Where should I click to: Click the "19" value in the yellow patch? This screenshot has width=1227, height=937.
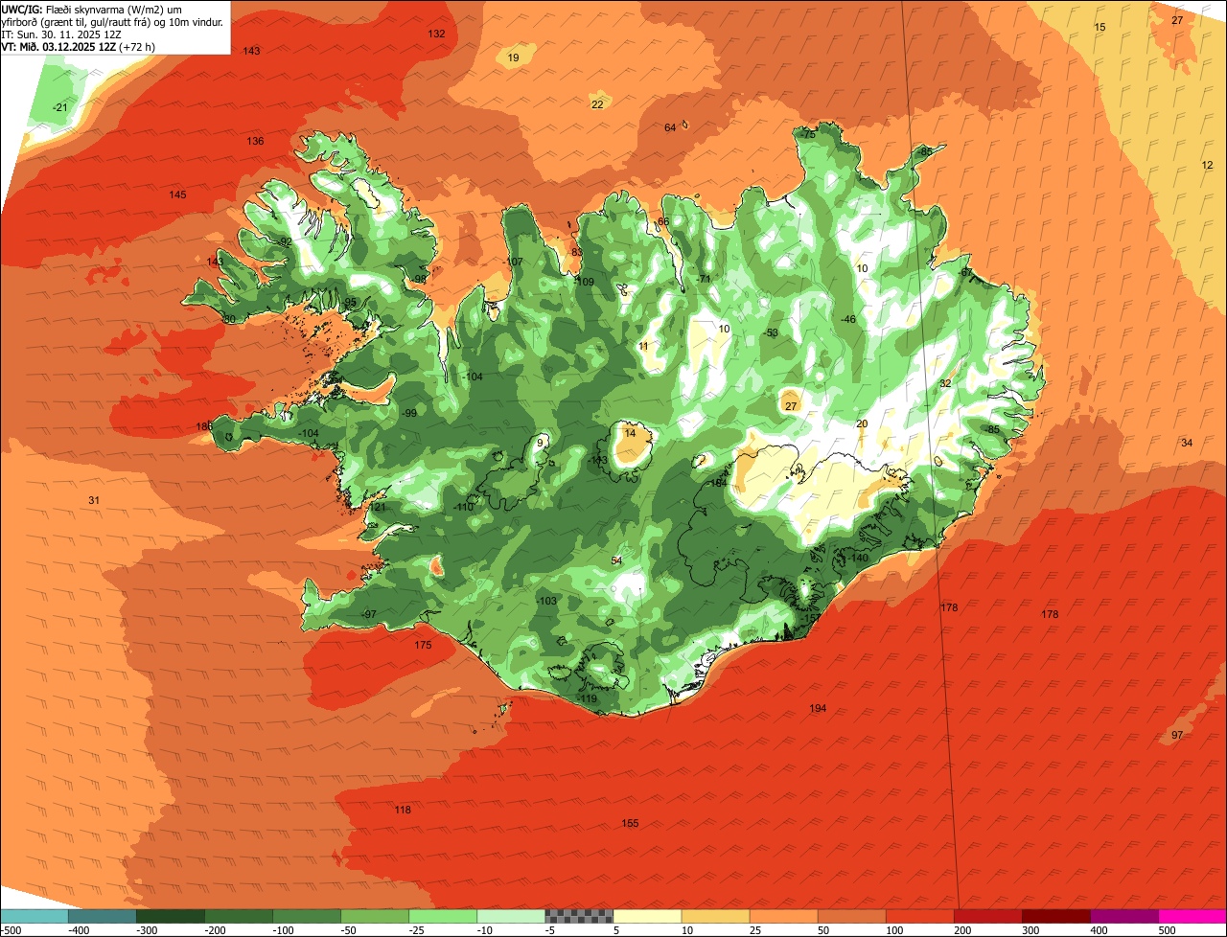tap(514, 58)
